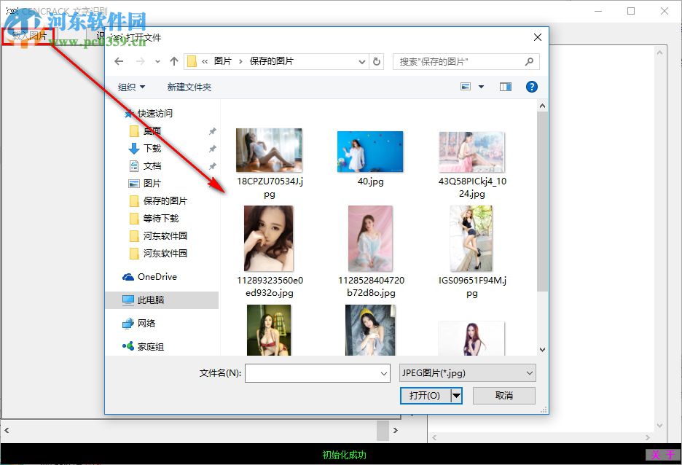Select the 40.jpg image thumbnail

(x=369, y=151)
